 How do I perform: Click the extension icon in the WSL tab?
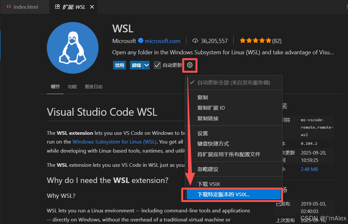click(x=57, y=7)
